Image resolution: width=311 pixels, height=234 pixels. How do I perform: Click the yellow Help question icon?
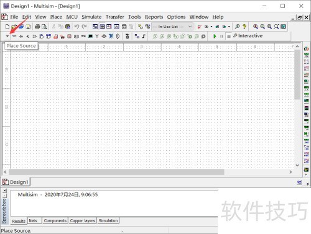click(244, 27)
